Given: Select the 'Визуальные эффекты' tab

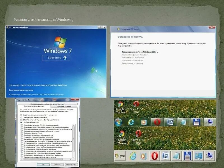Looking at the screenshot, I should click(x=34, y=106).
